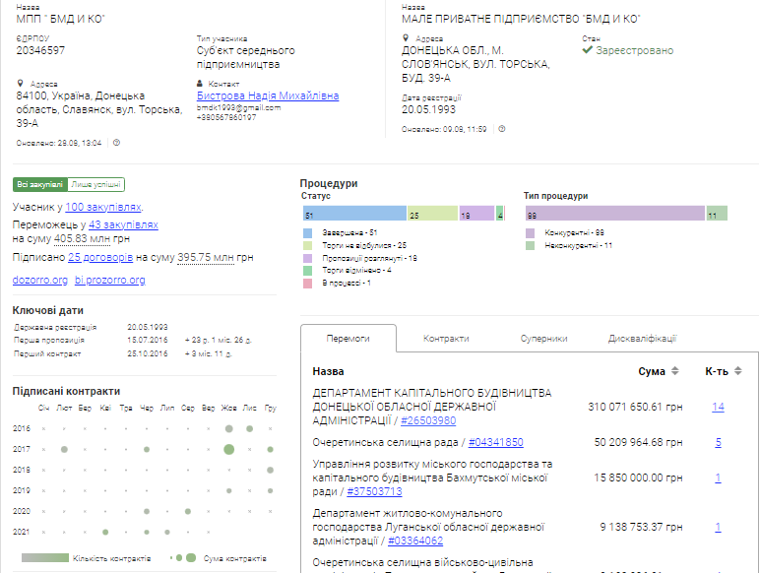The height and width of the screenshot is (573, 760).
Task: Open count link 5 for Очеретинська селищна рада
Action: [x=718, y=443]
